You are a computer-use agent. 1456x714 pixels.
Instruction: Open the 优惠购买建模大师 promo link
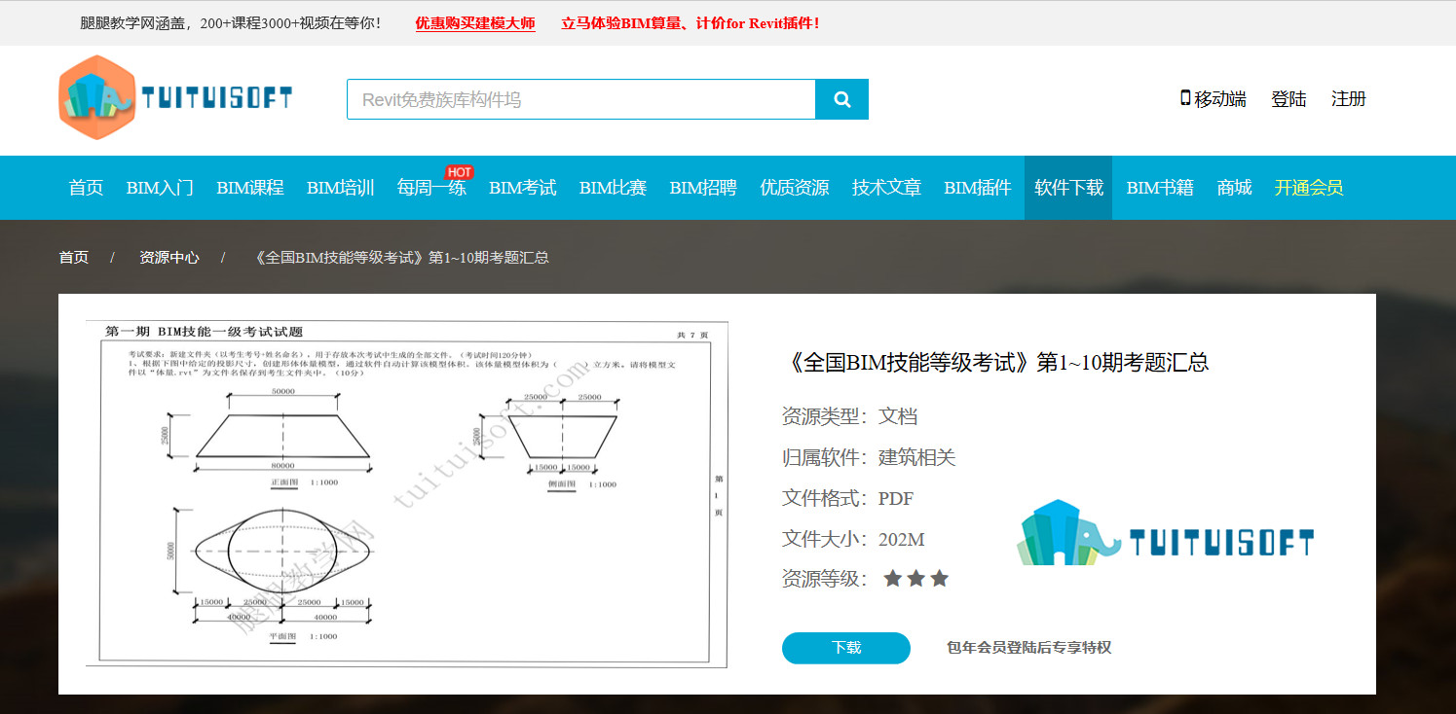click(x=475, y=23)
